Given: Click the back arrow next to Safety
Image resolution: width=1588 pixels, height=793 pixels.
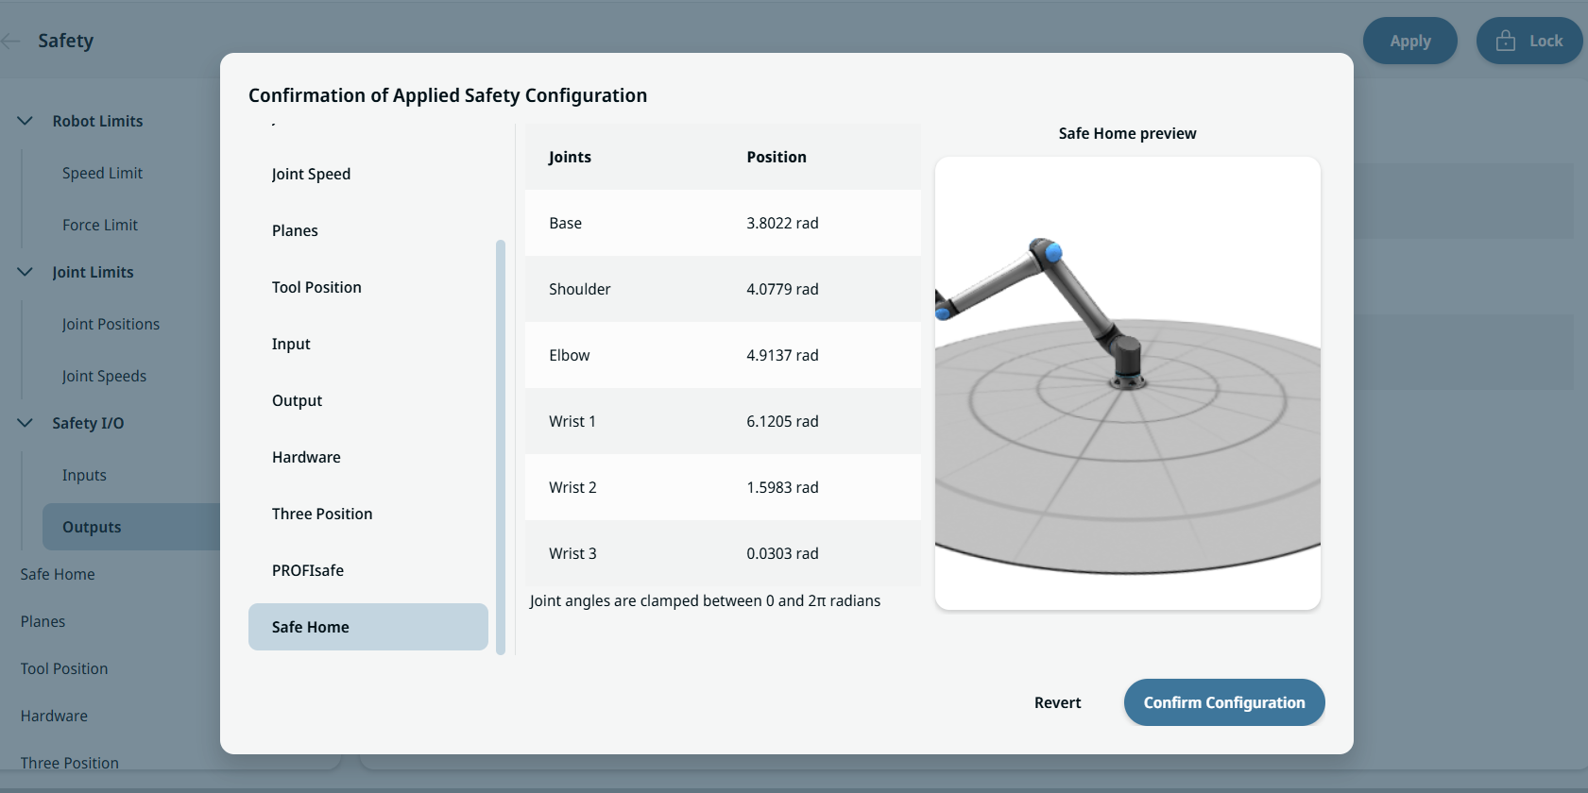Looking at the screenshot, I should click(11, 41).
